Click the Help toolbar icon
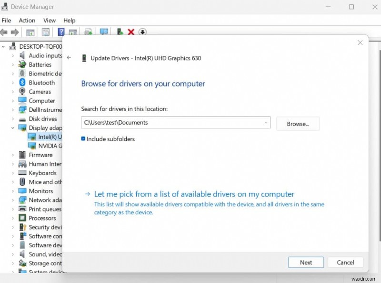381x283 pixels. tap(60, 32)
